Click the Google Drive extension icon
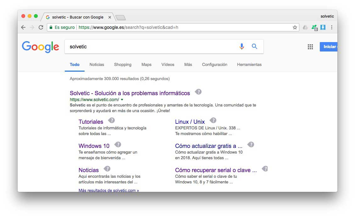Screen dimensions: 355x217 point(305,27)
